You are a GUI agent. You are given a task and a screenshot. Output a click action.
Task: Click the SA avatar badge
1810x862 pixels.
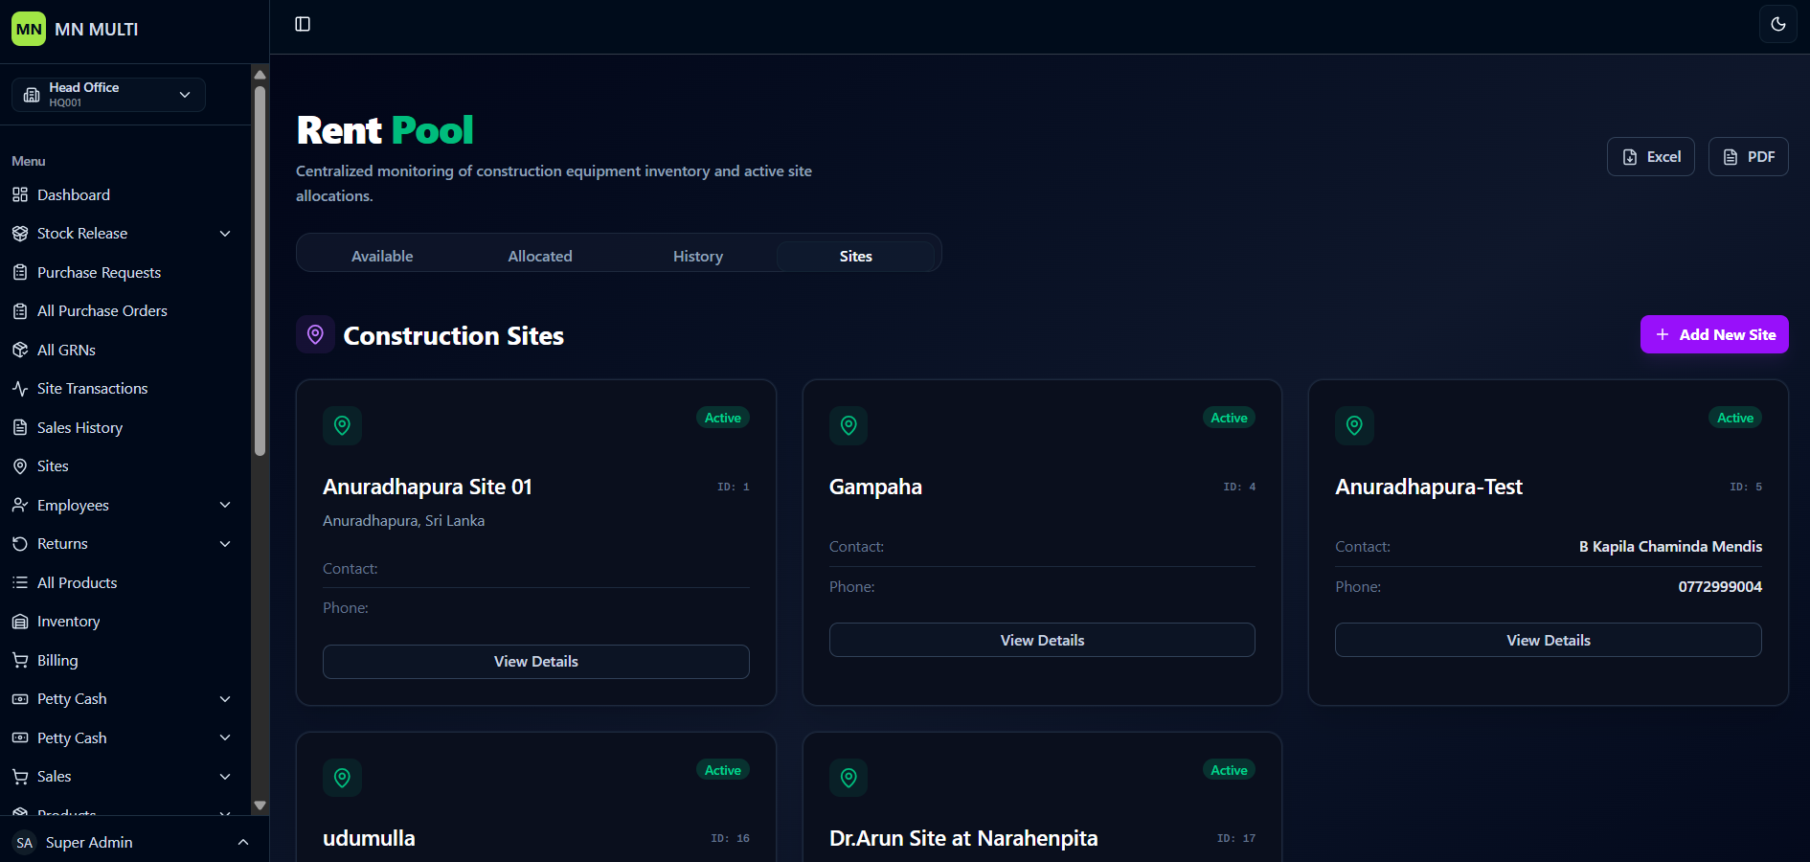pos(25,843)
